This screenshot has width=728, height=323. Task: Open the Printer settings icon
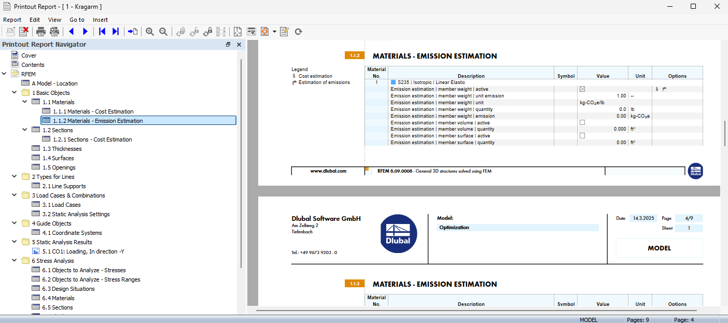tap(54, 32)
